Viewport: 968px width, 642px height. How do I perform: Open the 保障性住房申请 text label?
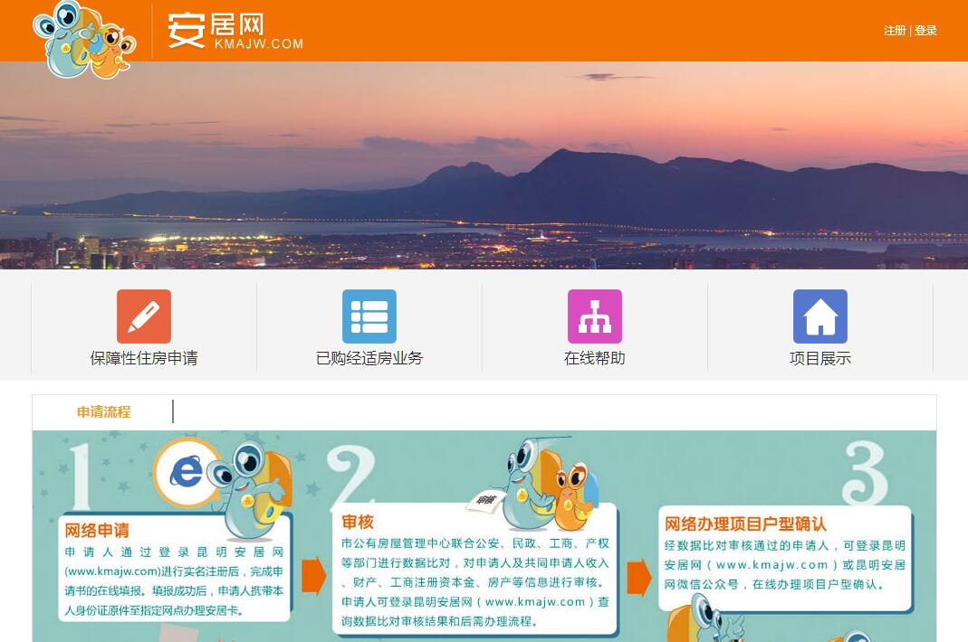143,358
